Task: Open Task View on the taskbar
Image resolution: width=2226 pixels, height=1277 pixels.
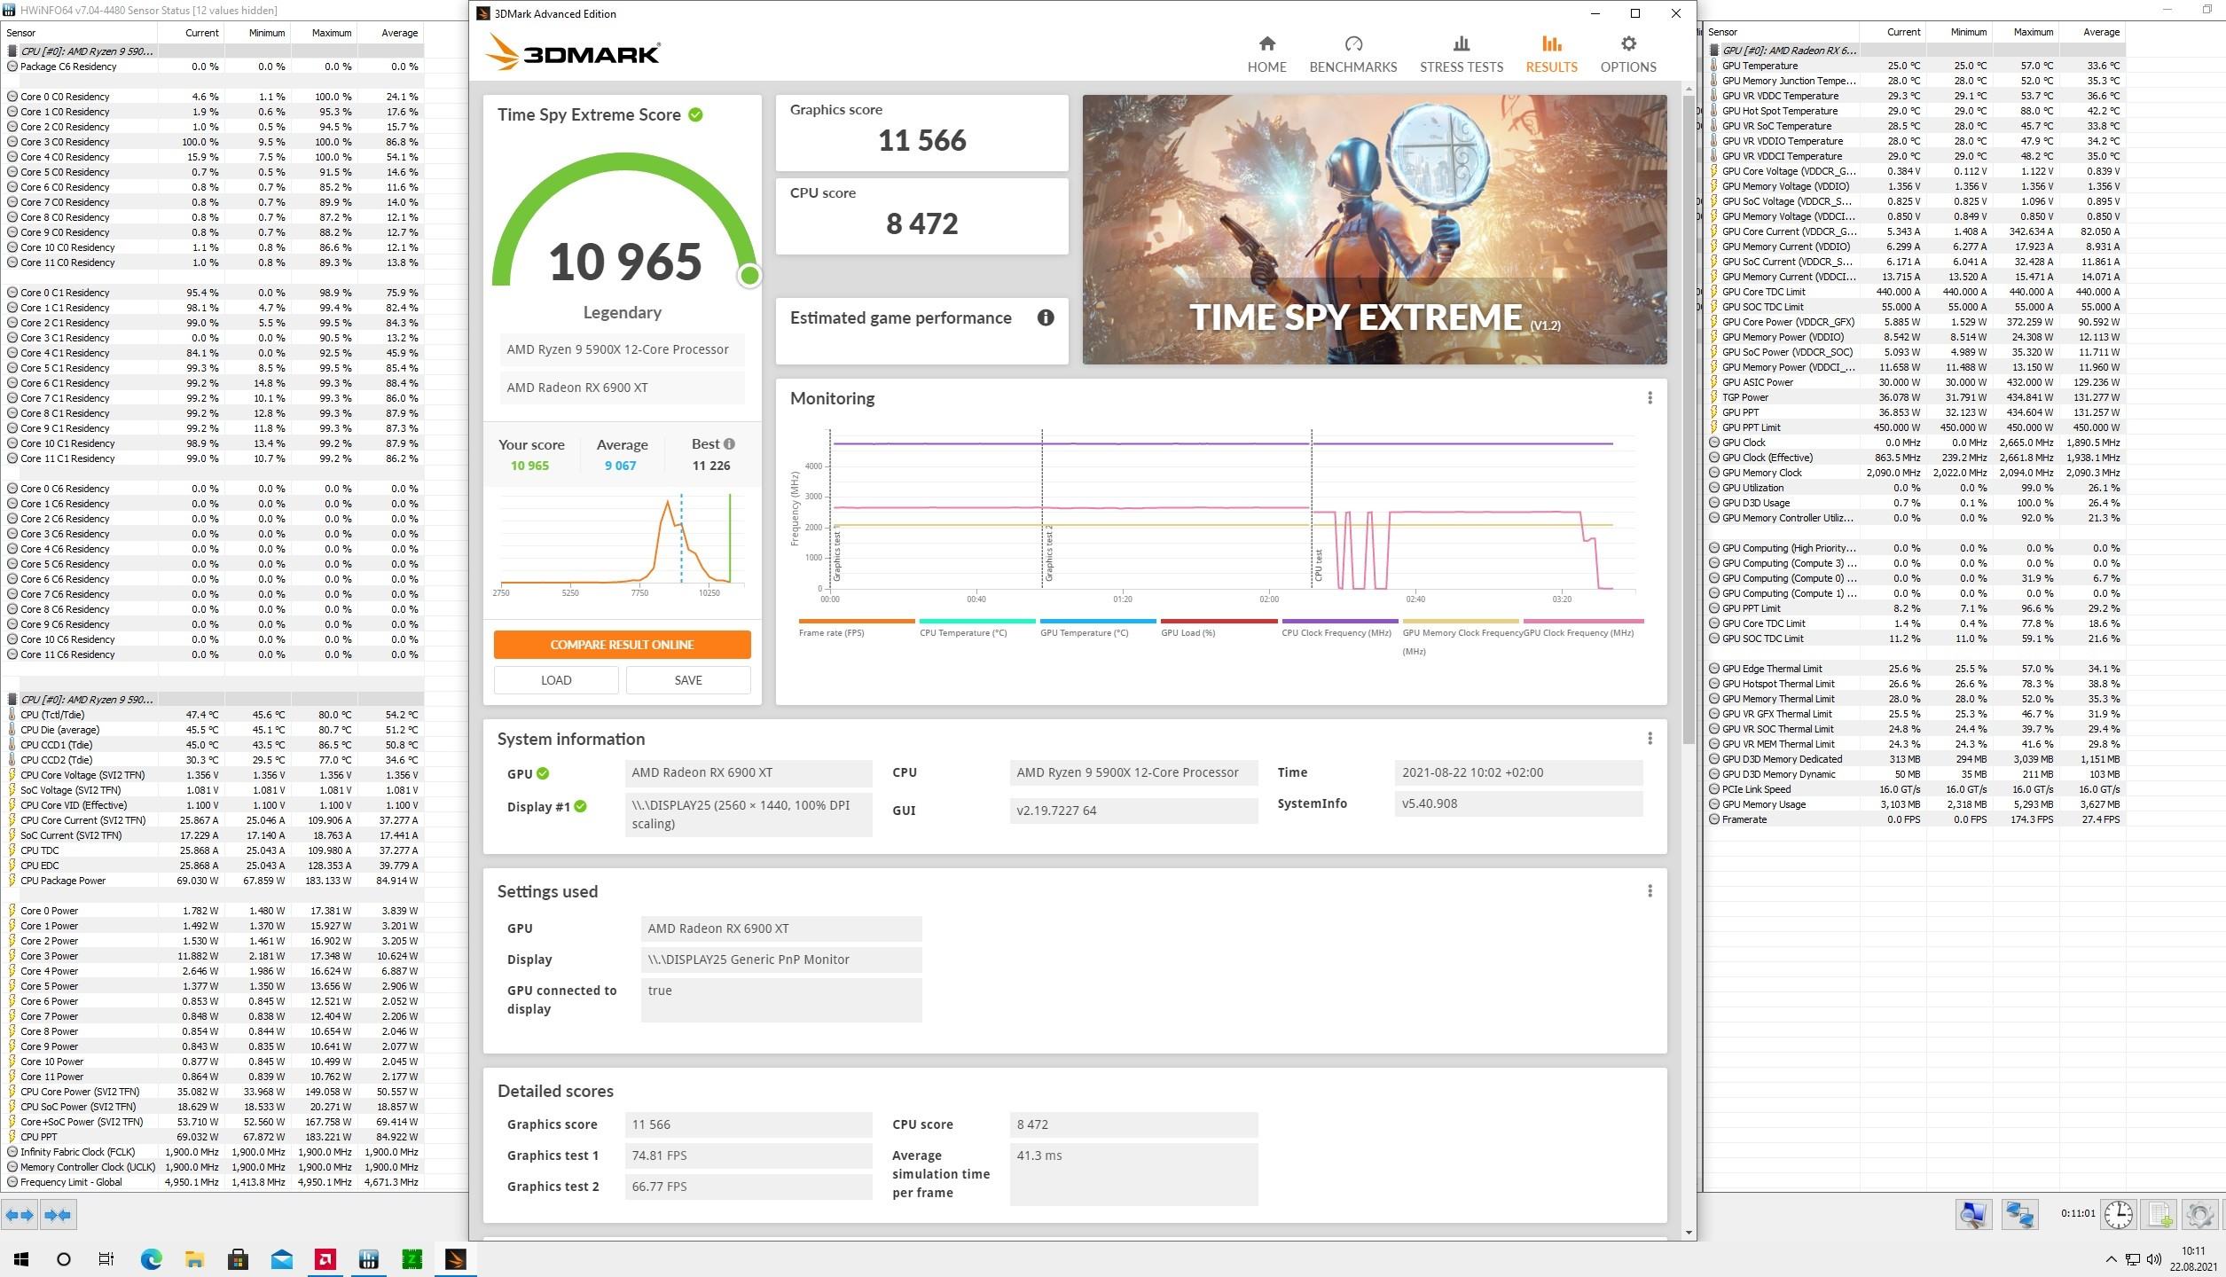Action: pos(106,1258)
